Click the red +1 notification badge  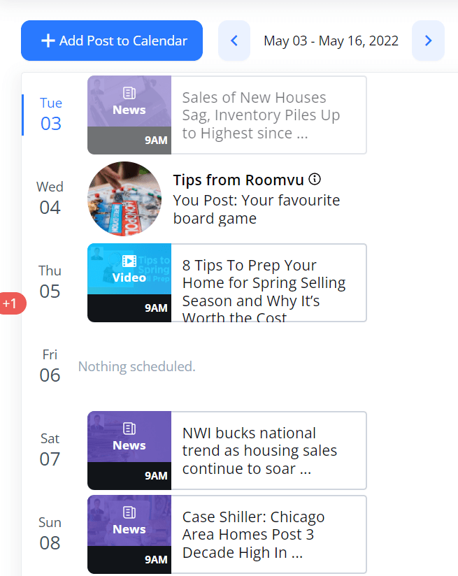11,303
